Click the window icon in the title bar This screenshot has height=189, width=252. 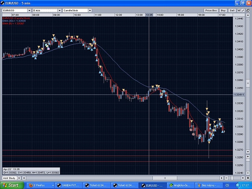click(x=2, y=3)
